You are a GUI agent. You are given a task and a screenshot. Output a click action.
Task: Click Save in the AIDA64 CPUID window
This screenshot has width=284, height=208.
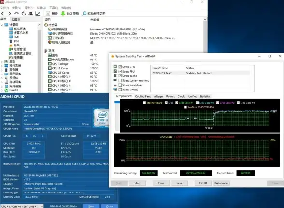click(x=91, y=206)
